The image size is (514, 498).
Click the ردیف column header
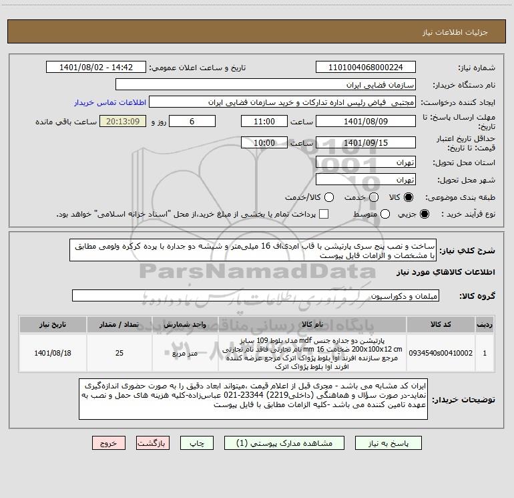tap(485, 324)
